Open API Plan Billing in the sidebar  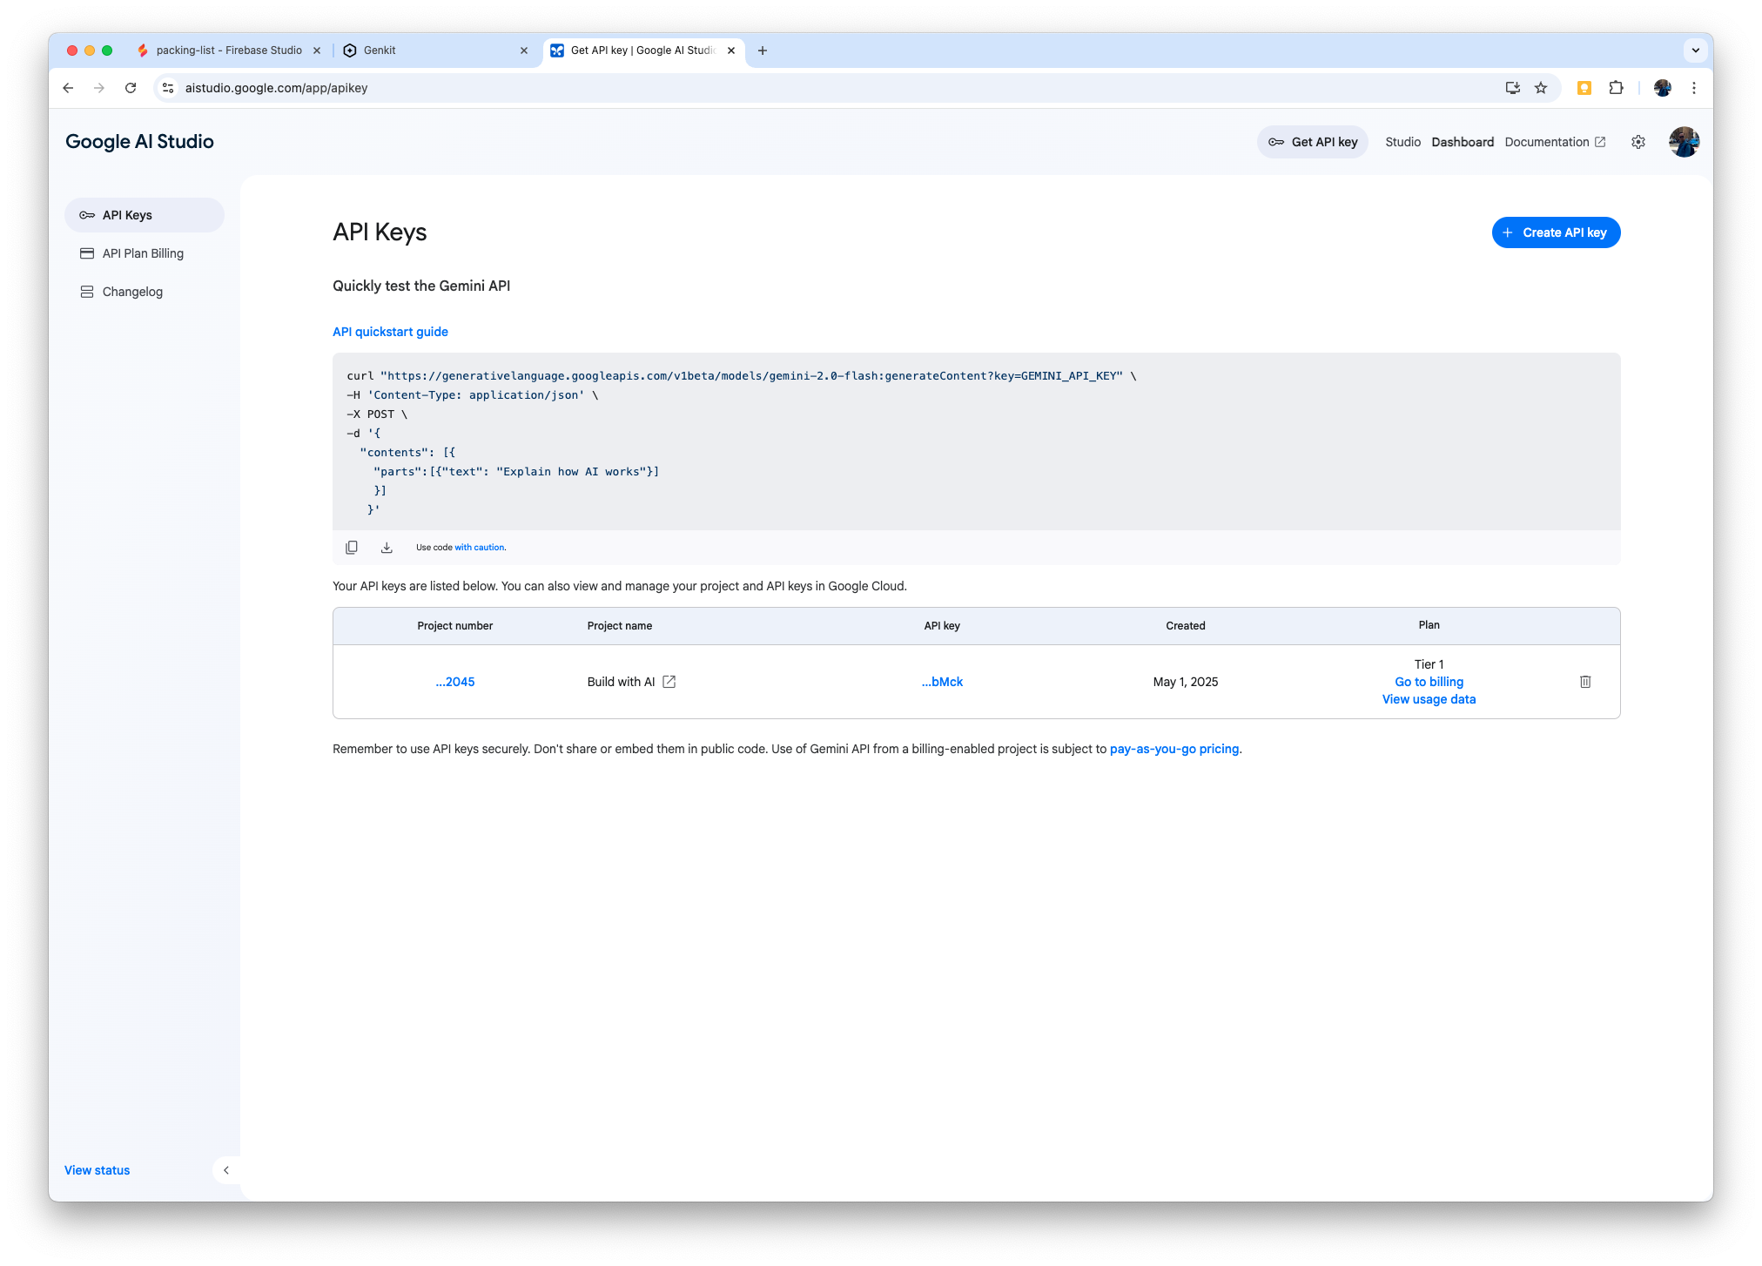tap(145, 253)
